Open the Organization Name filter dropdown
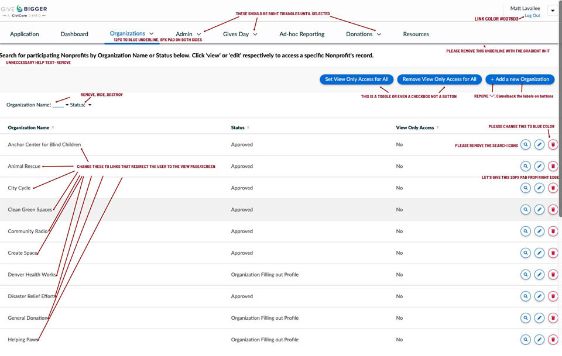Viewport: 562px width, 356px height. [x=67, y=105]
